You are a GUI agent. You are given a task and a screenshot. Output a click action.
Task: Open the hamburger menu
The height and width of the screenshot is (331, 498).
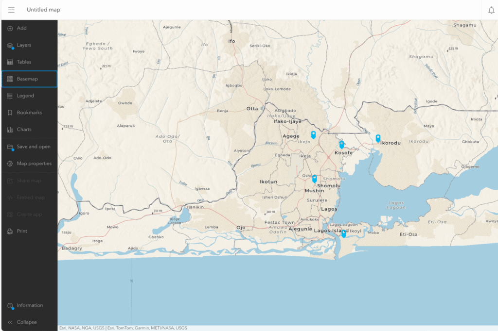click(x=11, y=9)
